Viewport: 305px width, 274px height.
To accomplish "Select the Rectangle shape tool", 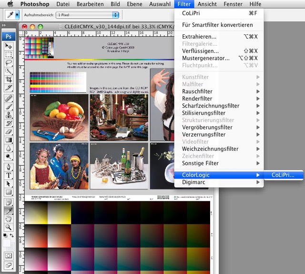I will tap(9, 192).
